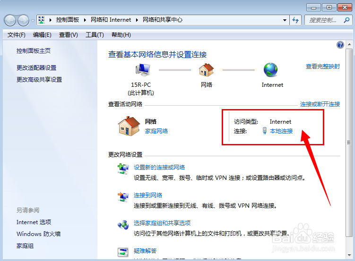Open the 文件(F) menu
Viewport: 355px width, 261px height.
pyautogui.click(x=16, y=35)
